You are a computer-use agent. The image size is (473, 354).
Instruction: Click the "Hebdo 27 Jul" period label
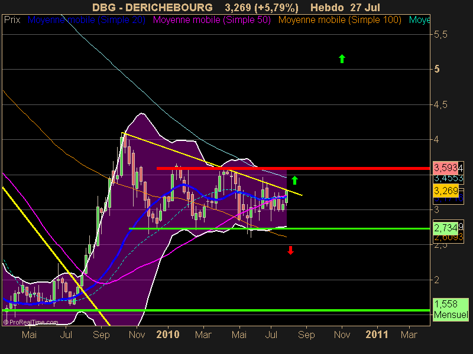(x=345, y=7)
